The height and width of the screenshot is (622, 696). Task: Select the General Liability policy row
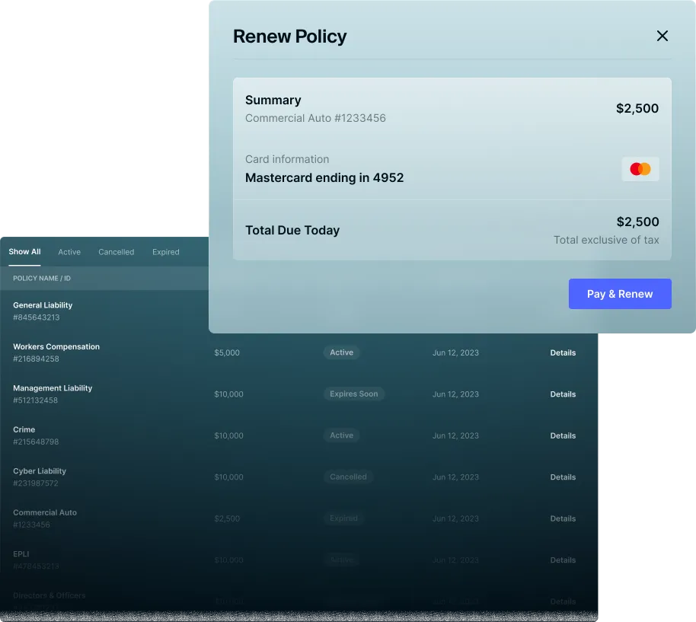pyautogui.click(x=104, y=311)
